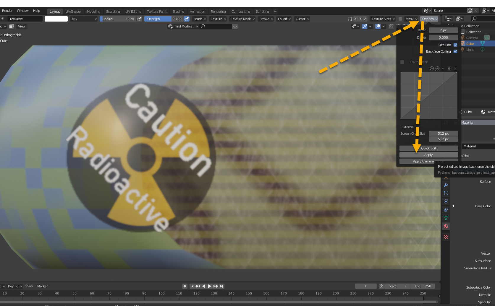Delete the selected curve point
The height and width of the screenshot is (306, 495).
click(x=455, y=69)
